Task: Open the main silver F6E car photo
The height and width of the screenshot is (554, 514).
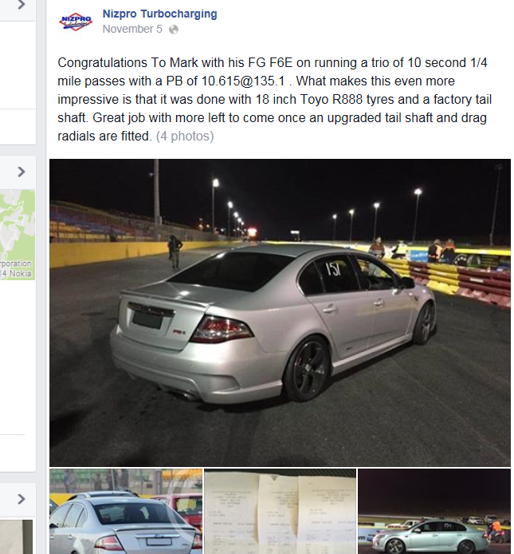Action: click(280, 313)
